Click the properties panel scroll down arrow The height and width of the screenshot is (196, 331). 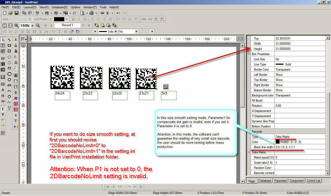(x=328, y=173)
